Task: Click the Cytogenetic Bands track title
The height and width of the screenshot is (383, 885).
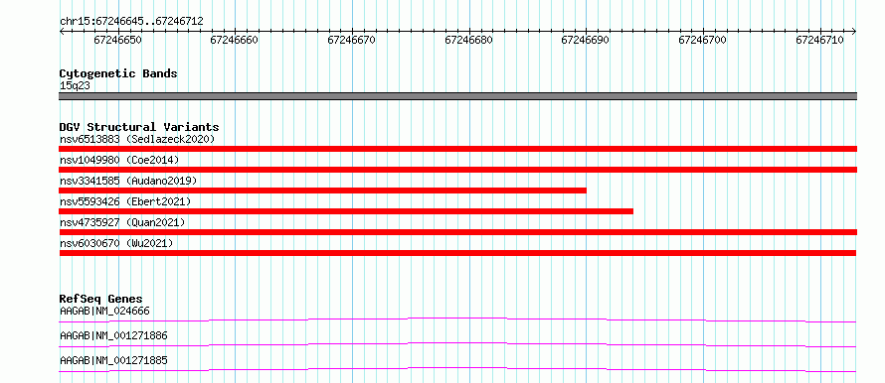Action: 118,73
